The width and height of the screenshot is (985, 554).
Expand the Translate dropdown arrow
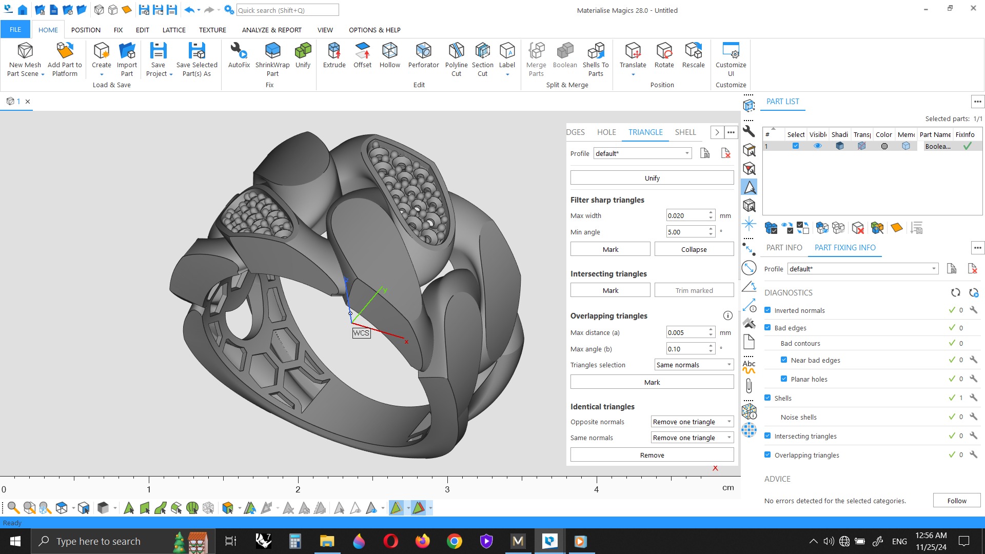(x=633, y=74)
